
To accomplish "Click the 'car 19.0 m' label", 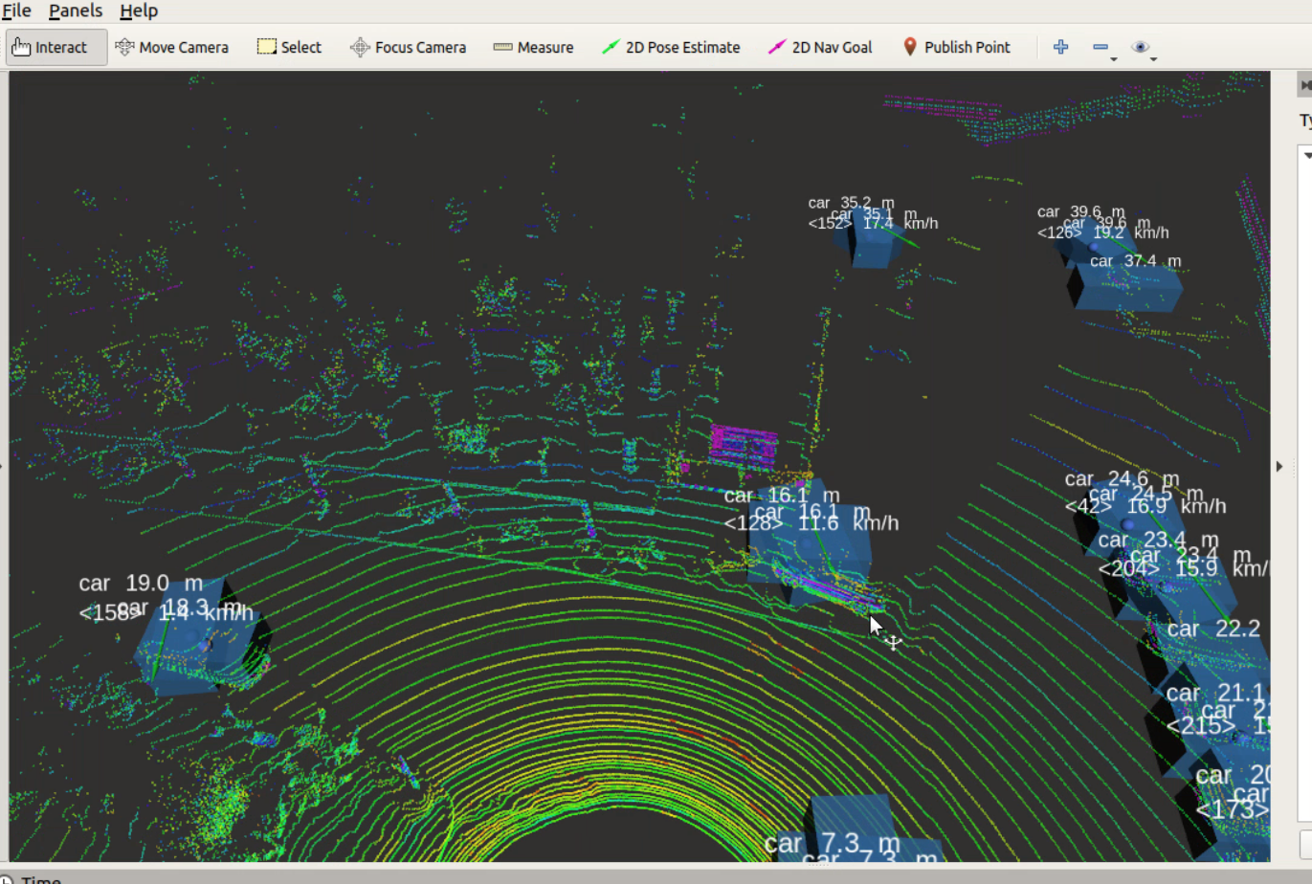I will (141, 584).
